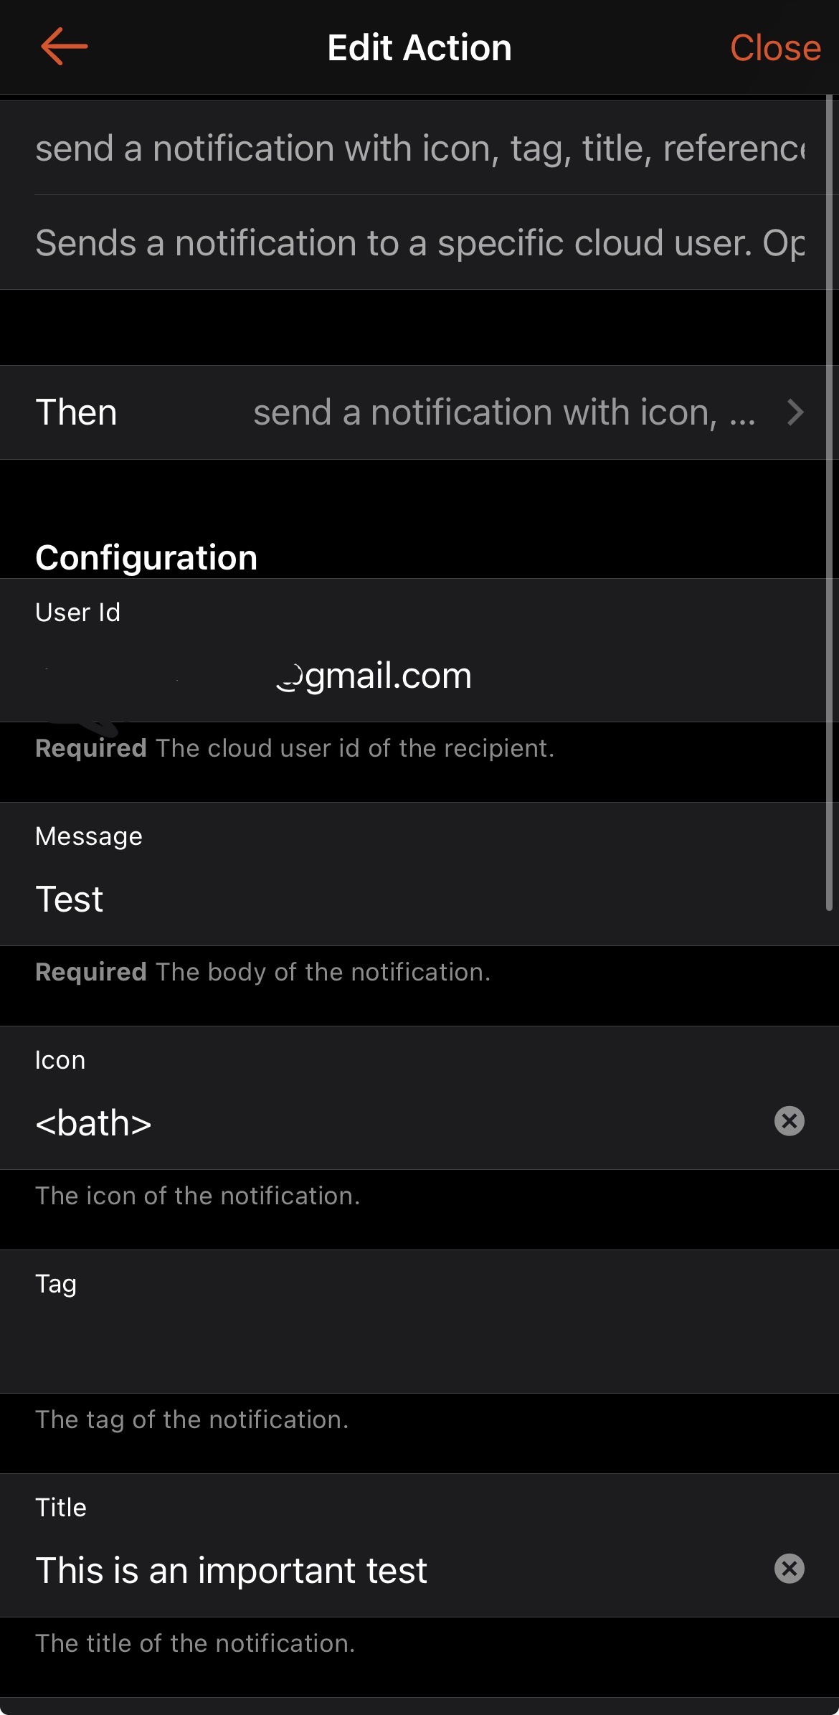Tap the Edit Action header title
Viewport: 839px width, 1715px height.
[x=419, y=48]
